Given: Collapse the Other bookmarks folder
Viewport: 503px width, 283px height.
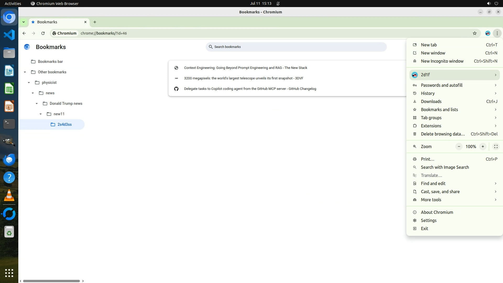Looking at the screenshot, I should click(x=25, y=72).
